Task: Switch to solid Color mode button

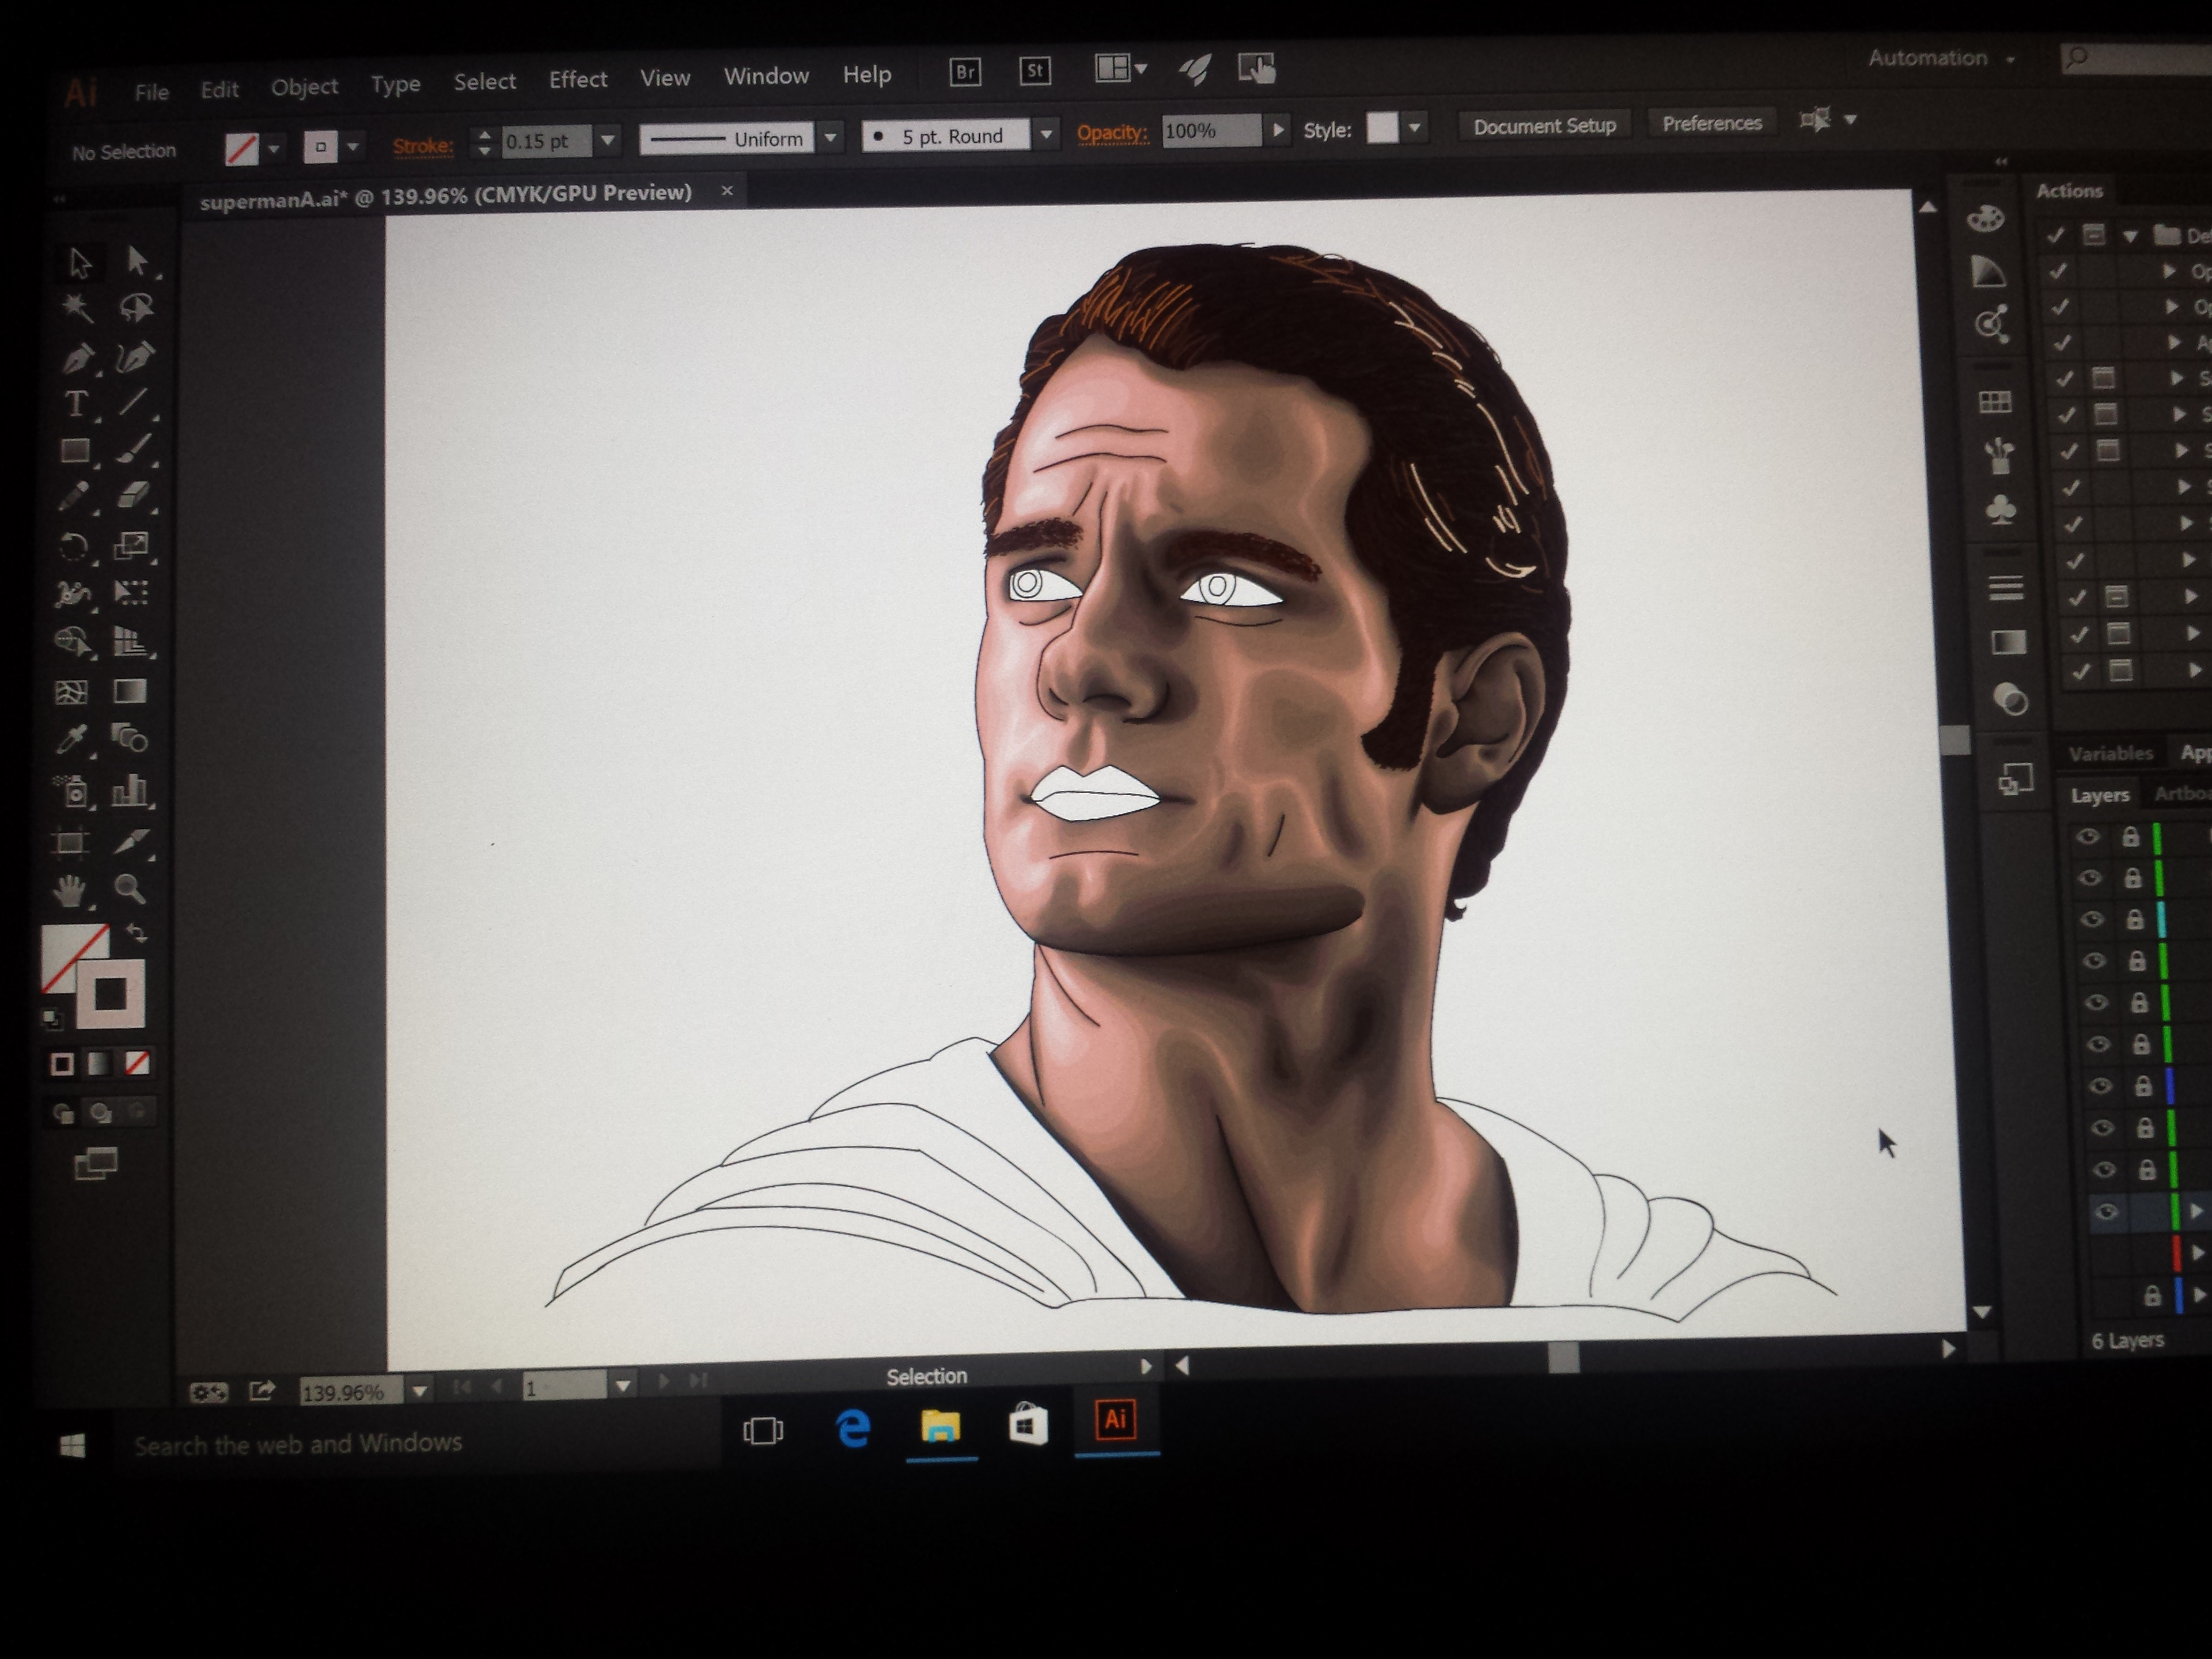Action: [62, 1064]
